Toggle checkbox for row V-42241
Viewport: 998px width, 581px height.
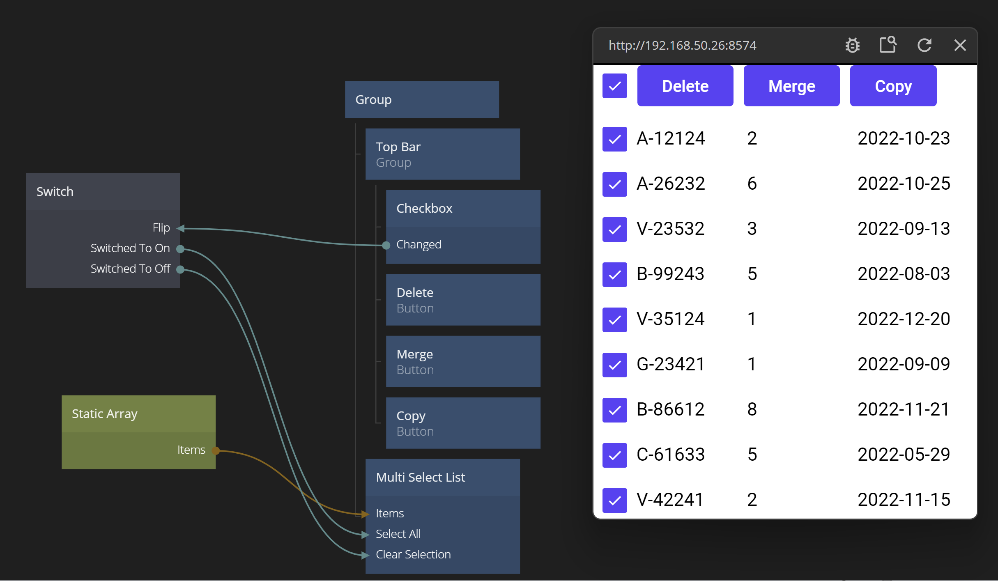coord(614,500)
